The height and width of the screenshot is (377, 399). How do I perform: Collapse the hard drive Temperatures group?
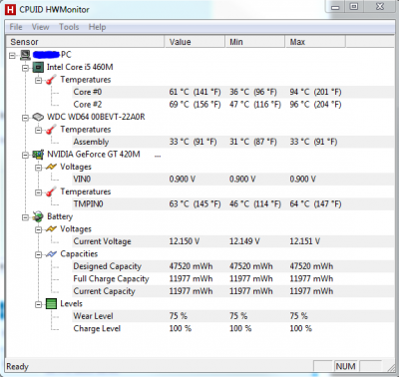[x=39, y=130]
